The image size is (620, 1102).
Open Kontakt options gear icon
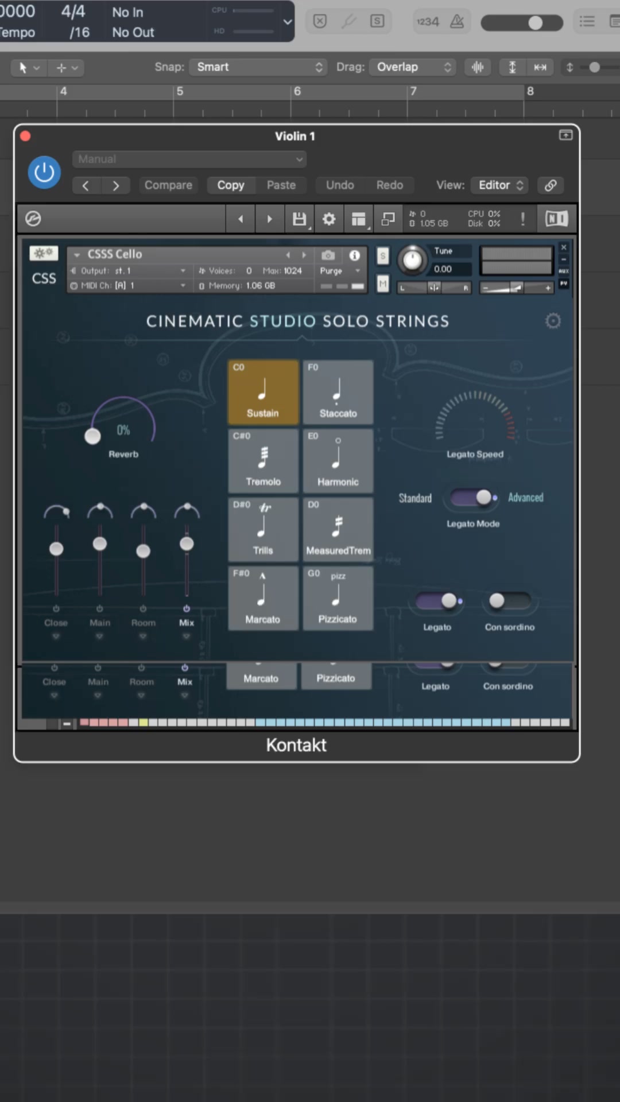329,219
